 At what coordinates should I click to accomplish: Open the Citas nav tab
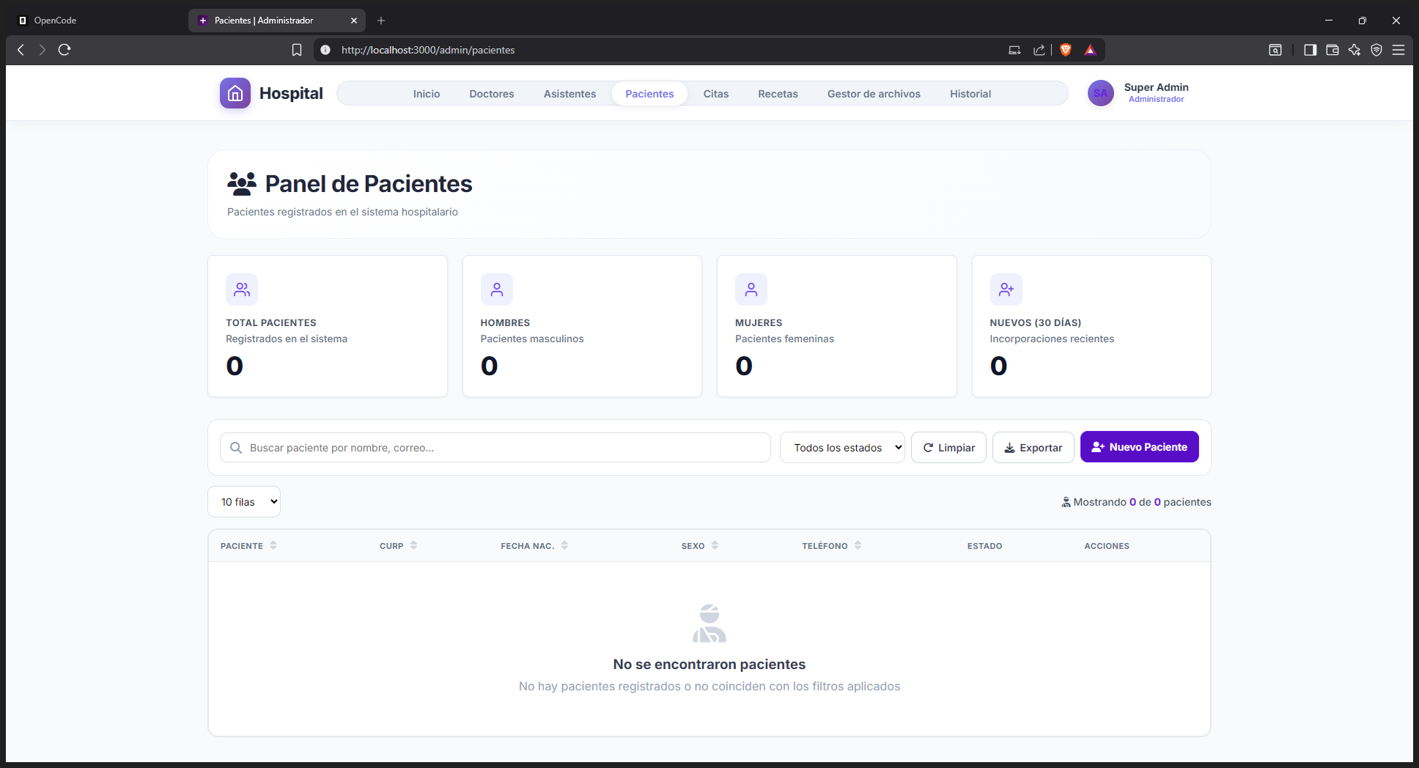pyautogui.click(x=716, y=94)
